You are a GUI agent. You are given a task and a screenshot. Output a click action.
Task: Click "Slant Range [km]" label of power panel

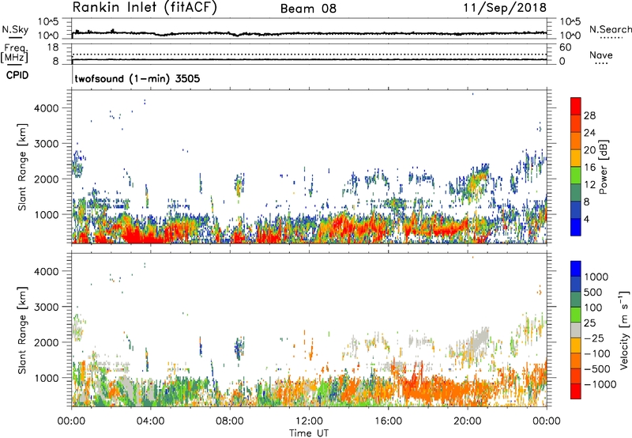22,167
